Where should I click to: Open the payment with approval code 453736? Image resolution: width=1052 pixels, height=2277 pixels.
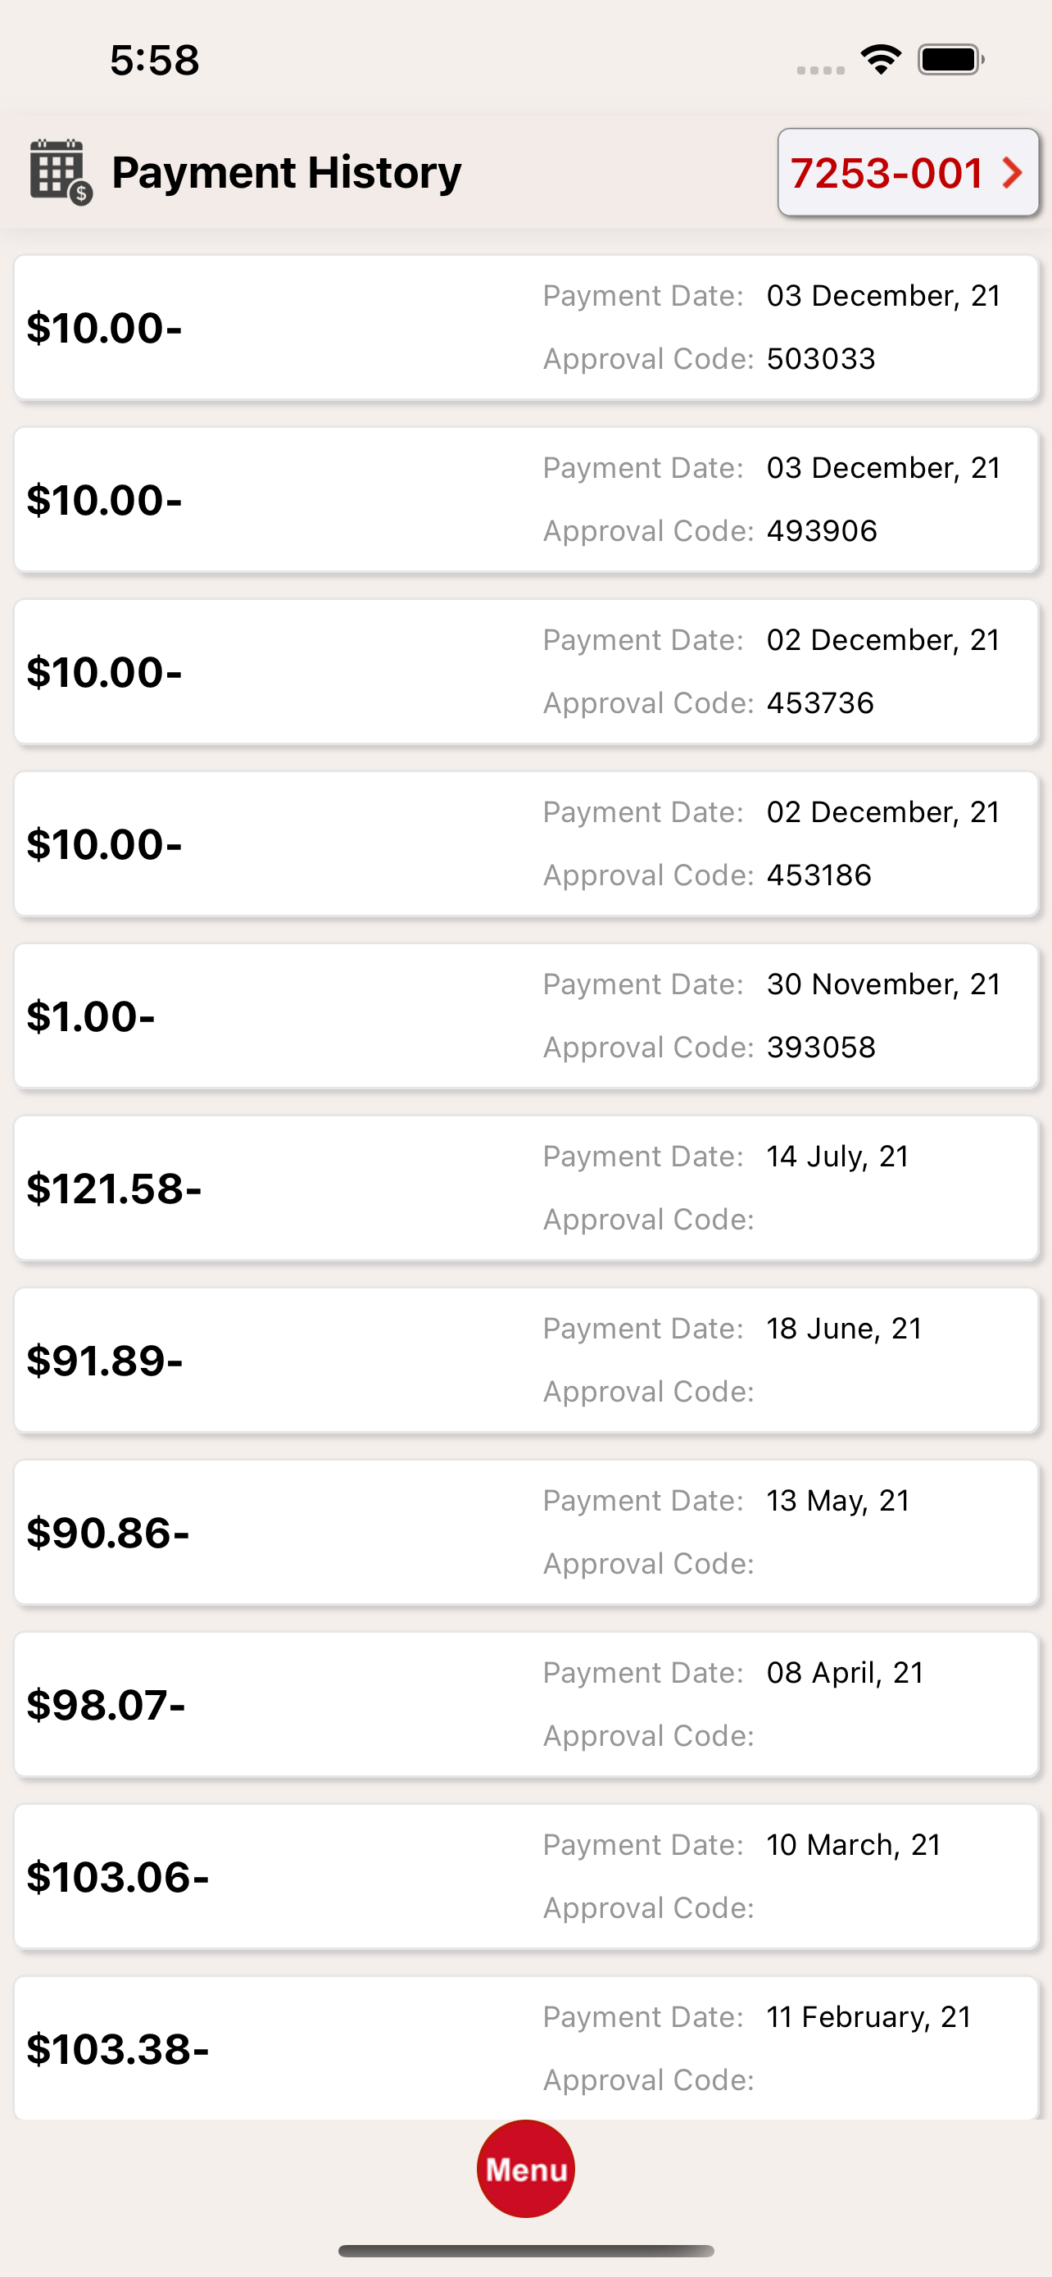[525, 672]
